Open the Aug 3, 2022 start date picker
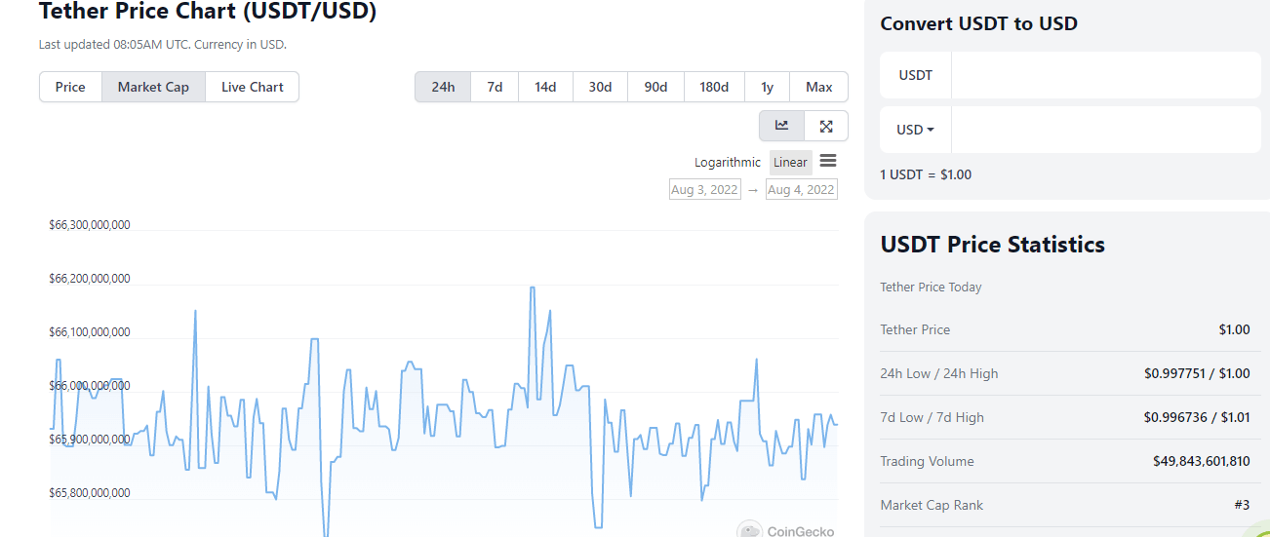Viewport: 1270px width, 537px height. point(704,190)
